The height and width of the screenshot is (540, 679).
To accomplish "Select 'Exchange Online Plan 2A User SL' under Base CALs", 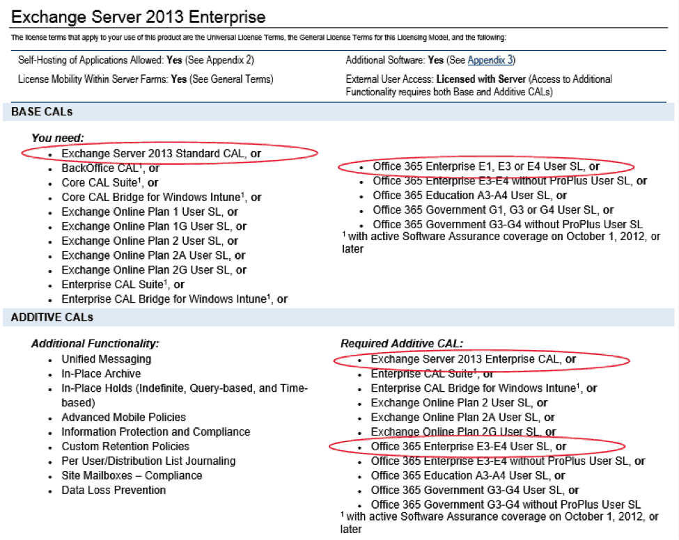I will point(153,255).
